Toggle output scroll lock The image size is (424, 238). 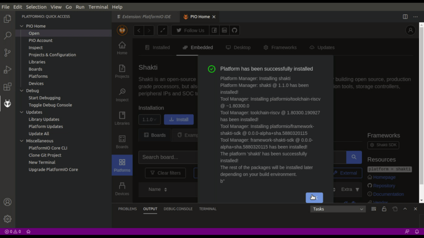[384, 209]
